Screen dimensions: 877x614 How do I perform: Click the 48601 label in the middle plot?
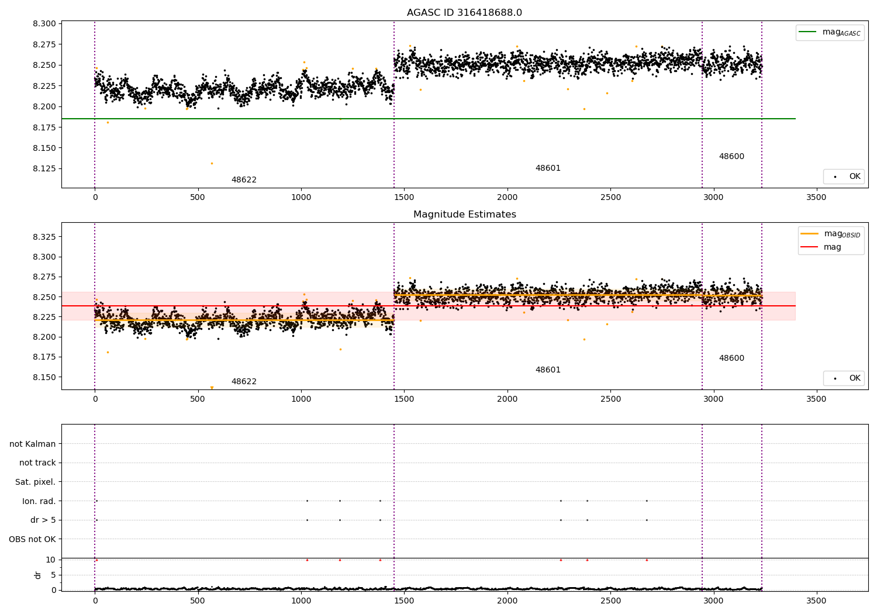tap(548, 370)
